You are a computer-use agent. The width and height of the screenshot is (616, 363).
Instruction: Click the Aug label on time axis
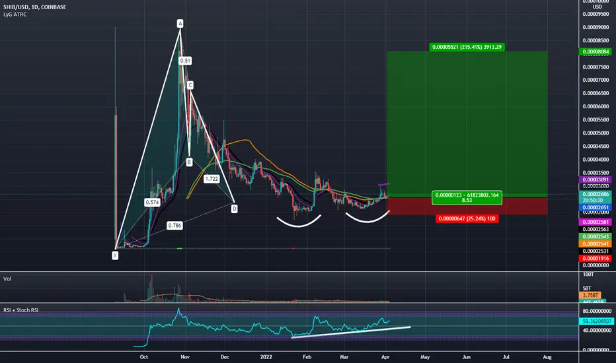[x=547, y=357]
